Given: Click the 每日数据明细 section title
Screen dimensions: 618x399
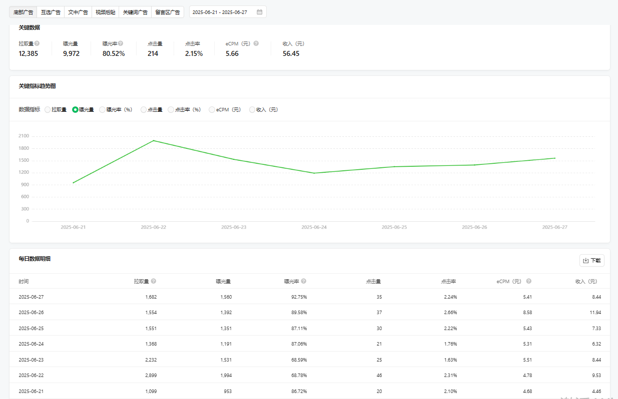Looking at the screenshot, I should pyautogui.click(x=35, y=259).
